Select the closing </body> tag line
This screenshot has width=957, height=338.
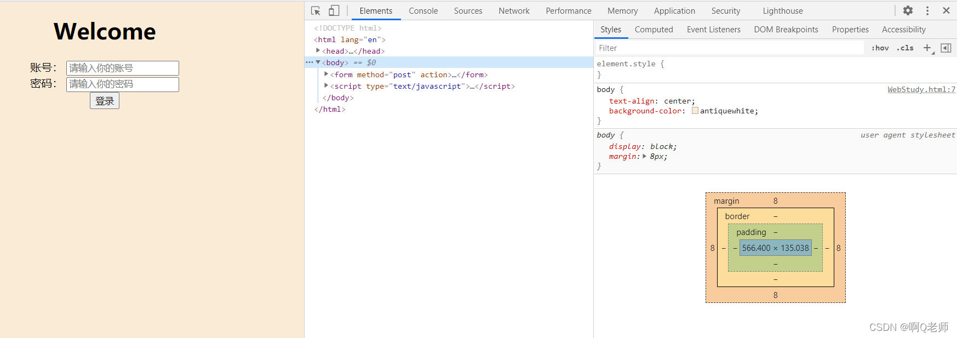point(338,98)
